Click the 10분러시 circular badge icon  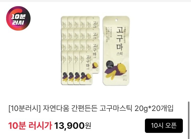pyautogui.click(x=18, y=18)
